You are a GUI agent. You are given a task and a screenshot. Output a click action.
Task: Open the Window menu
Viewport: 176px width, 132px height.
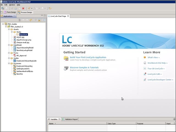(x=12, y=5)
